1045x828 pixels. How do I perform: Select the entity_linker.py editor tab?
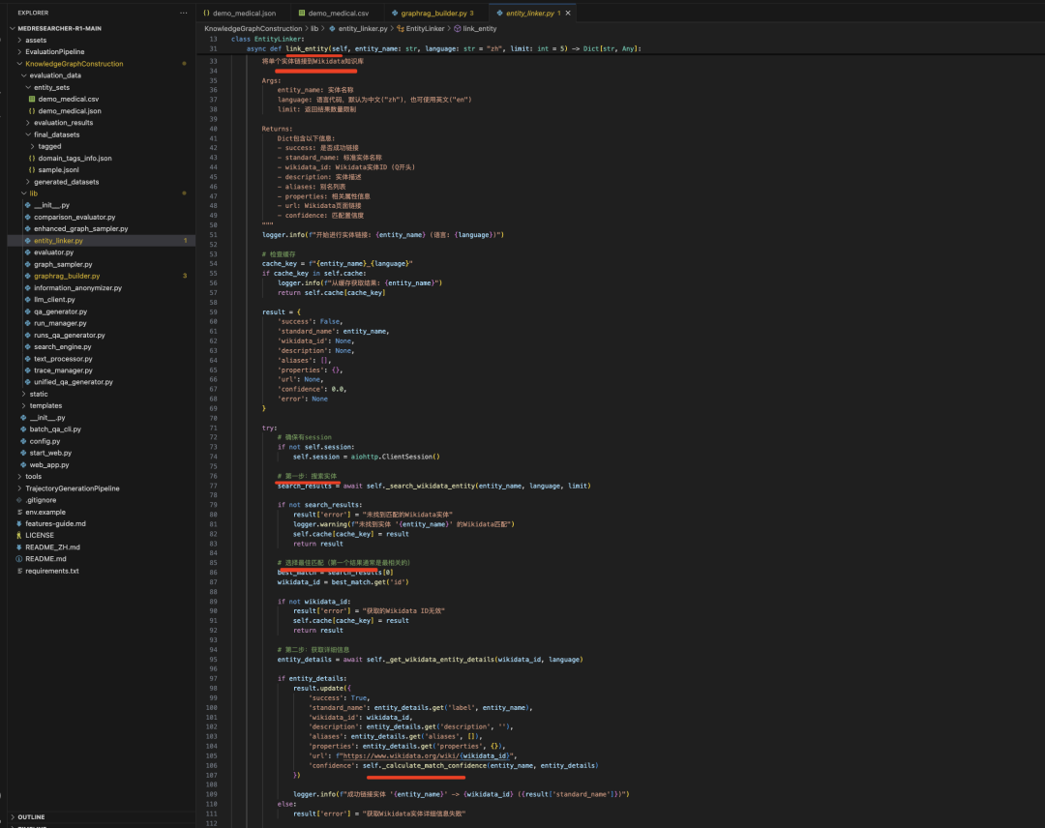[529, 13]
